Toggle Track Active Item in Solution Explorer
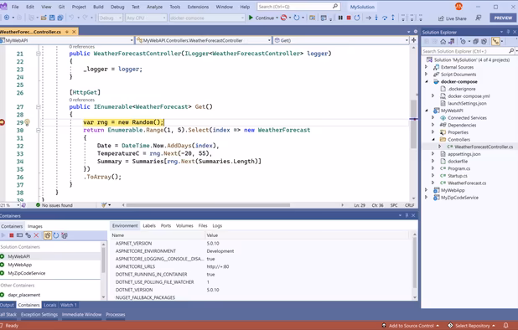This screenshot has width=518, height=330. click(495, 41)
